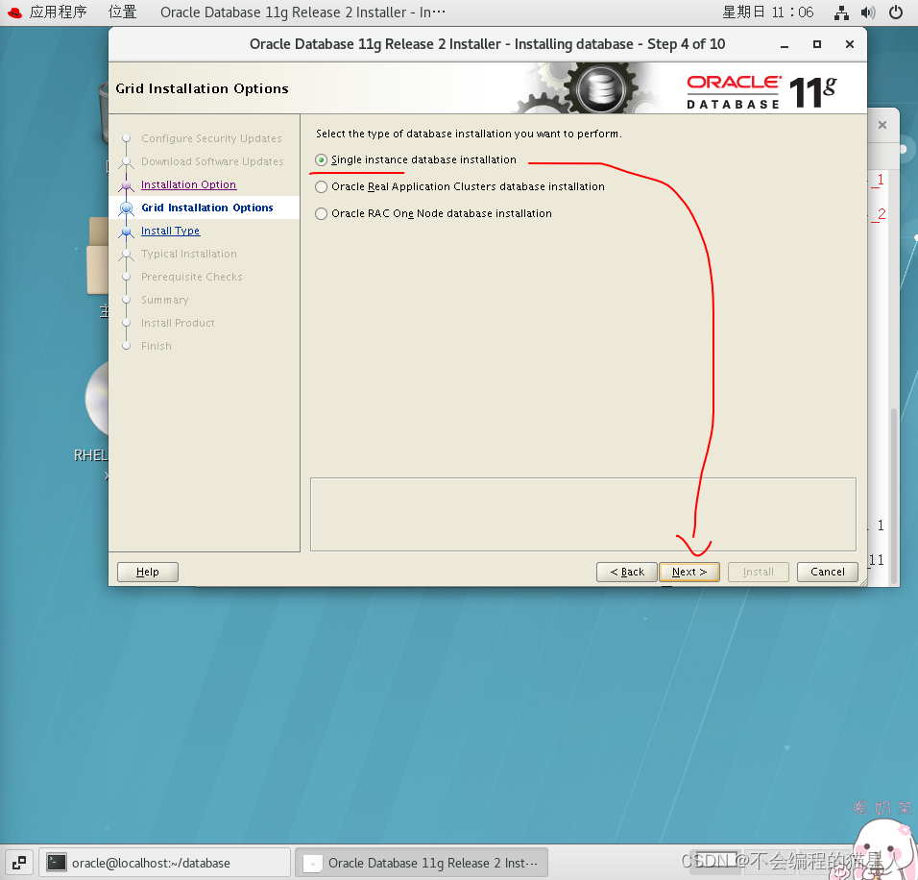Switch to oracle@localhost terminal in taskbar
918x880 pixels.
165,863
